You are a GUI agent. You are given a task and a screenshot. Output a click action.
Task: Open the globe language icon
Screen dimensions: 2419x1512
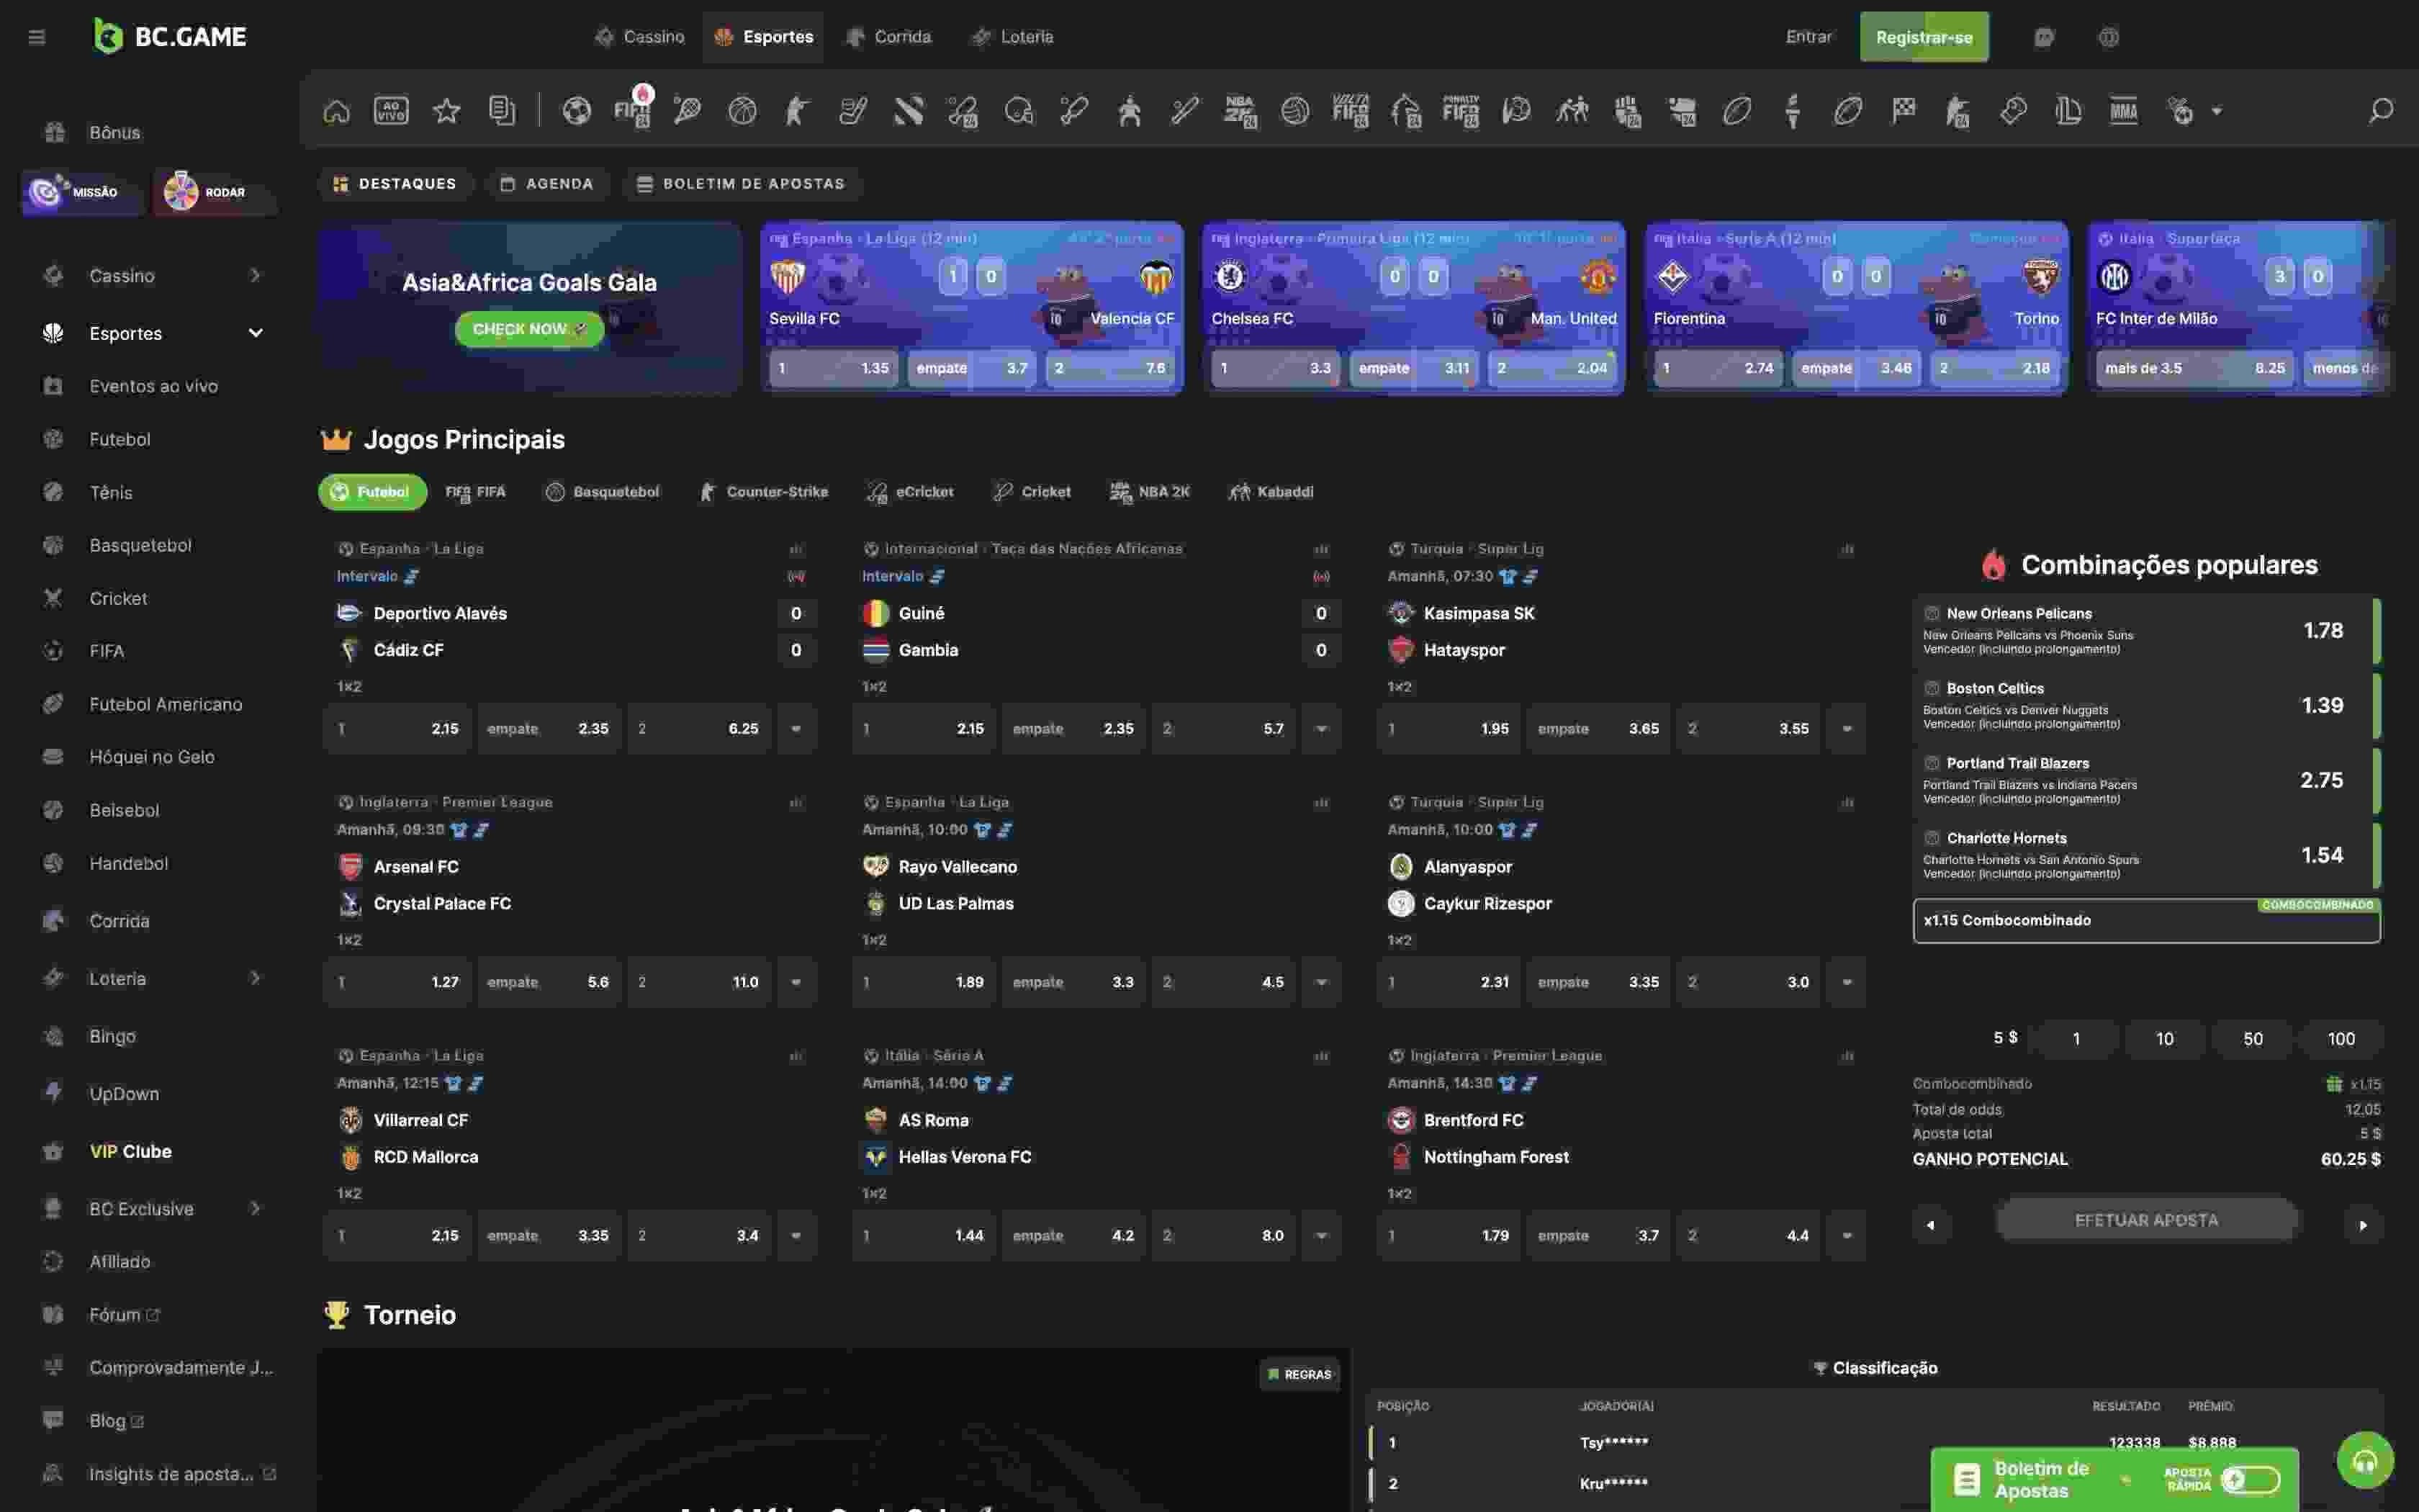click(x=2108, y=37)
